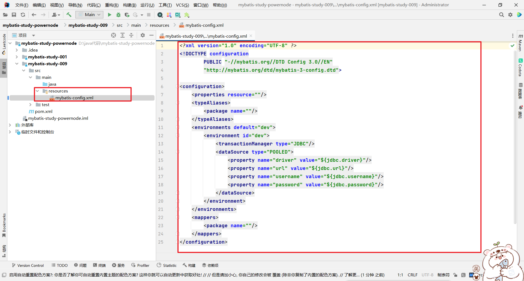Open the Main run configuration dropdown
Screen dimensions: 524x281
point(90,15)
